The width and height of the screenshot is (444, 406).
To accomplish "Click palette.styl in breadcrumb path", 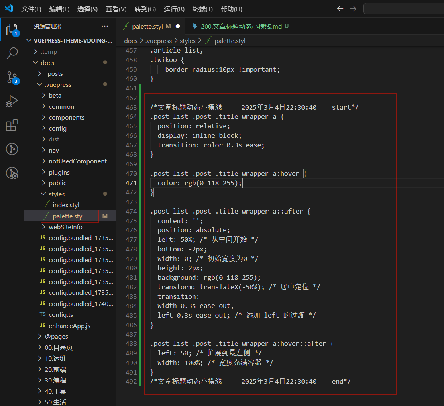I will 230,41.
